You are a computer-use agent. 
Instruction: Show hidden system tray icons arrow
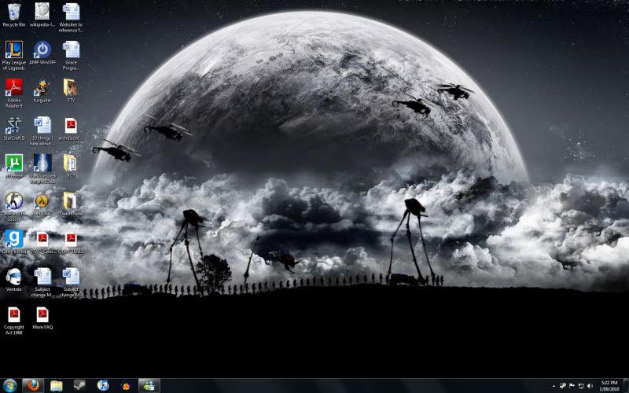[554, 386]
